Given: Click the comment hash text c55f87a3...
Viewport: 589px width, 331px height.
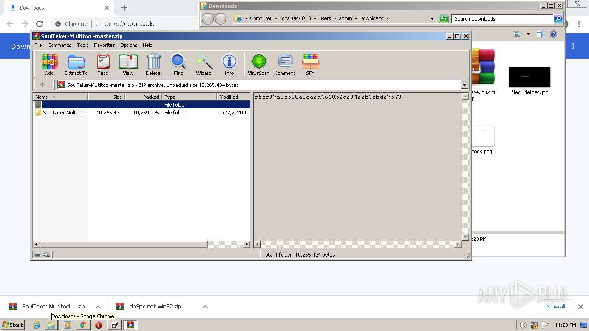Looking at the screenshot, I should (328, 97).
